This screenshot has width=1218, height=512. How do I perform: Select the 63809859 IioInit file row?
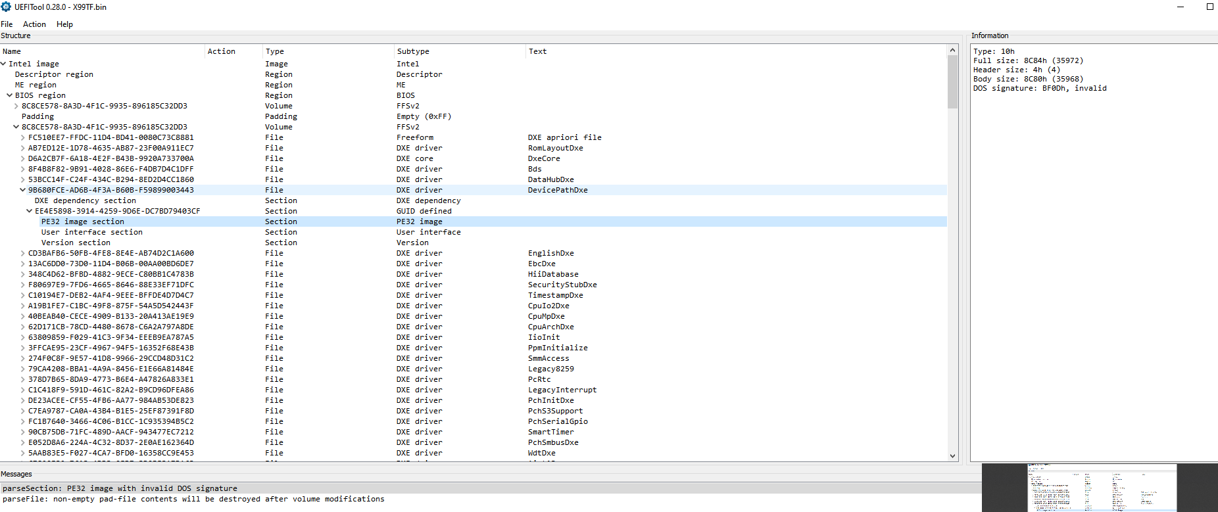coord(474,337)
